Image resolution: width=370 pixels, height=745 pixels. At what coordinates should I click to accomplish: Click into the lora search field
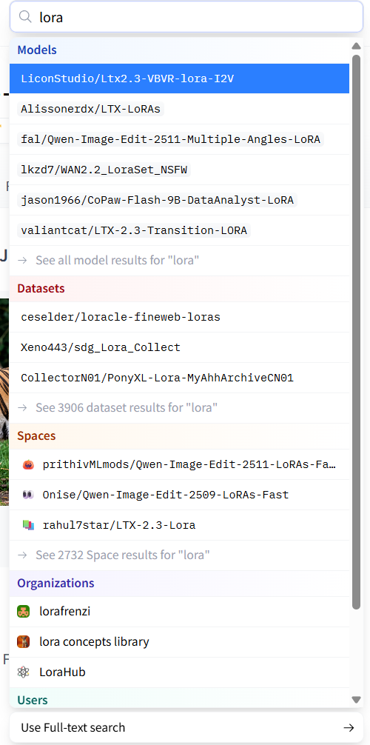coord(186,18)
